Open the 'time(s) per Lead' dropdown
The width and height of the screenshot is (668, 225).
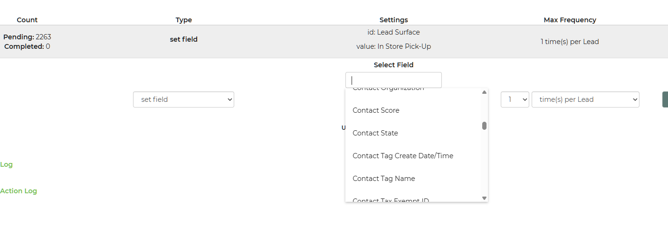click(585, 99)
